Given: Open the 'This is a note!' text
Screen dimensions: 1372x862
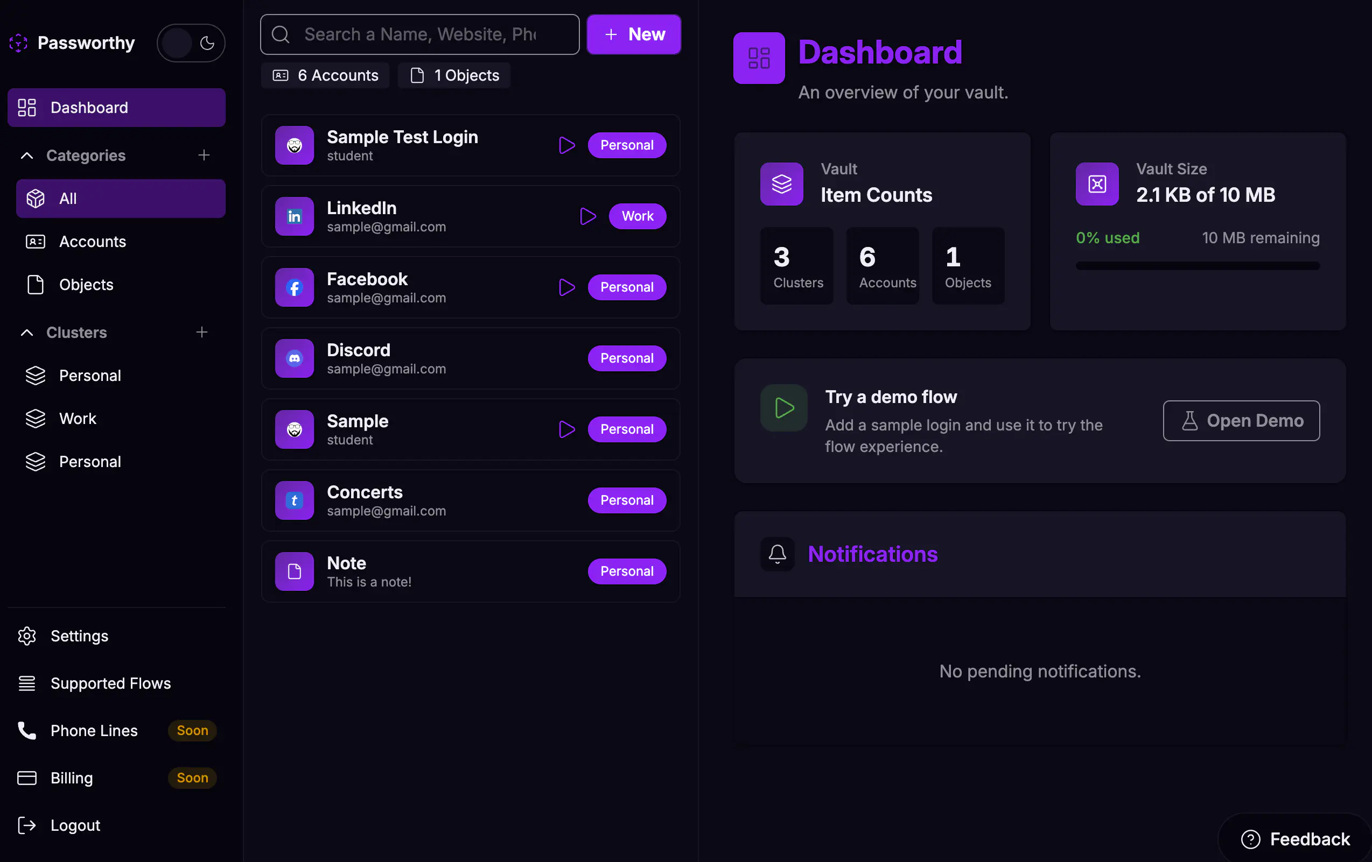Looking at the screenshot, I should point(369,582).
